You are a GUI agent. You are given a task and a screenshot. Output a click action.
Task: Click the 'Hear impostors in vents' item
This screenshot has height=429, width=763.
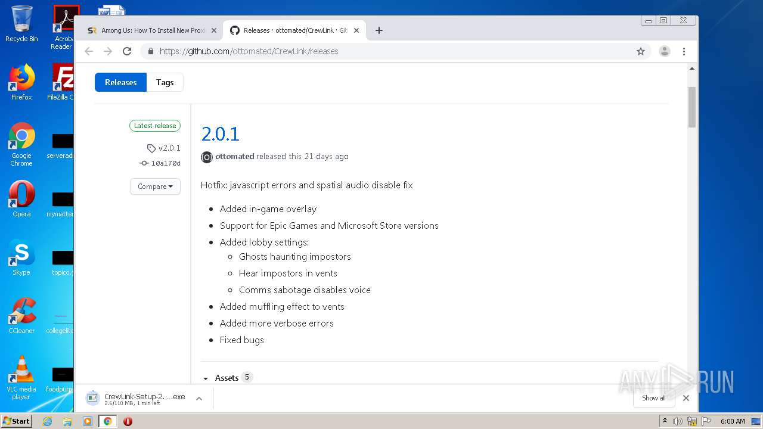pyautogui.click(x=288, y=273)
